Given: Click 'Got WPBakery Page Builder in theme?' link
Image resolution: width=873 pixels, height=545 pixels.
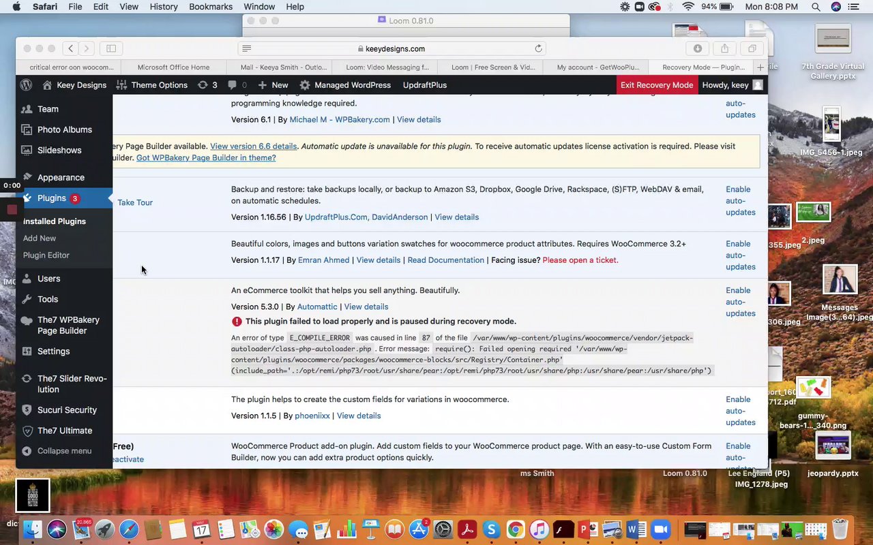Looking at the screenshot, I should [206, 158].
